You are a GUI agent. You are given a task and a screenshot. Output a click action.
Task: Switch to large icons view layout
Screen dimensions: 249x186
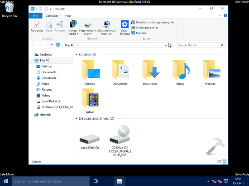coord(225,162)
